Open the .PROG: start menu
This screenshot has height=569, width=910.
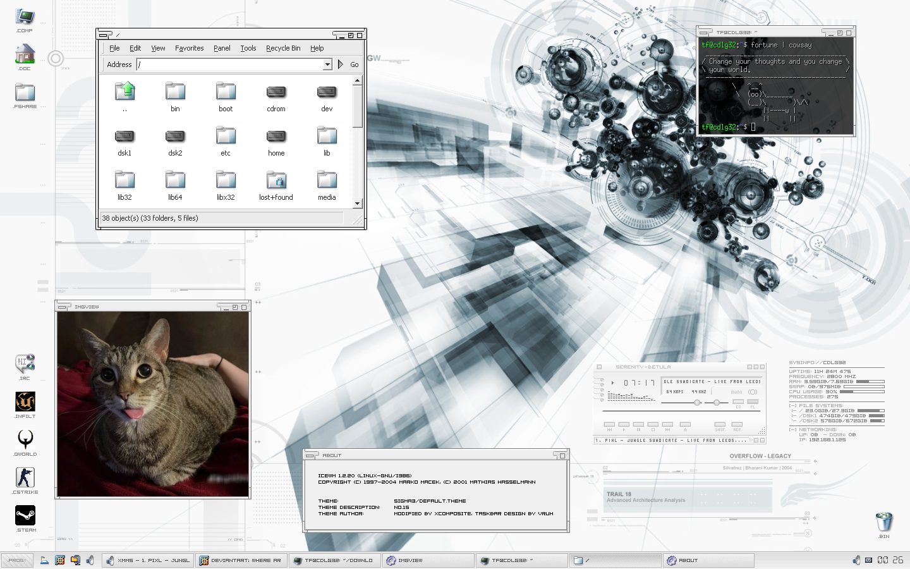coord(17,560)
